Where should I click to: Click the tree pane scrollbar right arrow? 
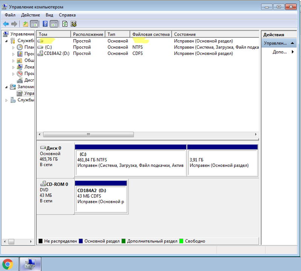pos(31,241)
